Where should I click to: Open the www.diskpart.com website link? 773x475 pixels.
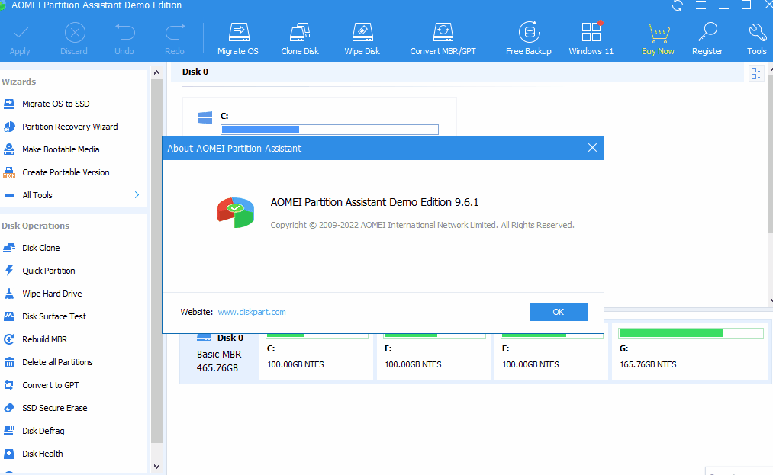252,312
